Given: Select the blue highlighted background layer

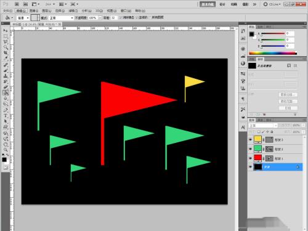Looking at the screenshot, I should coord(275,167).
